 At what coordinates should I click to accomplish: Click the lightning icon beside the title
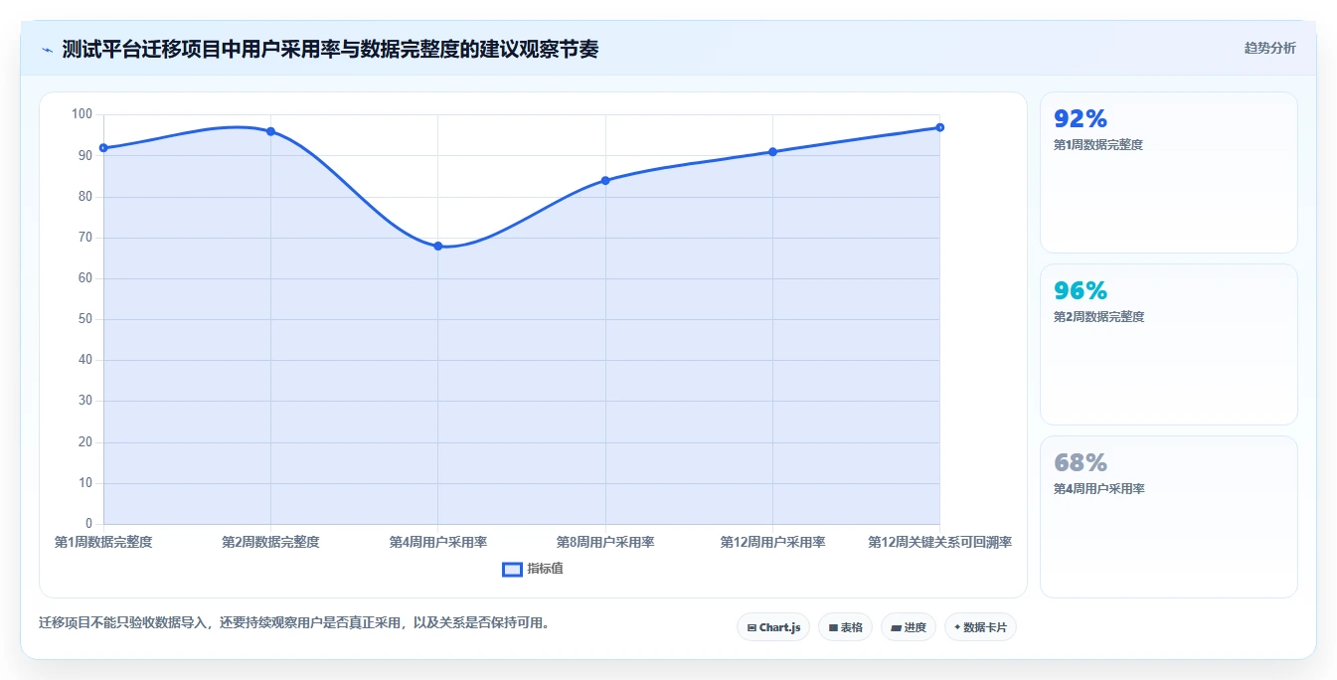[x=47, y=50]
